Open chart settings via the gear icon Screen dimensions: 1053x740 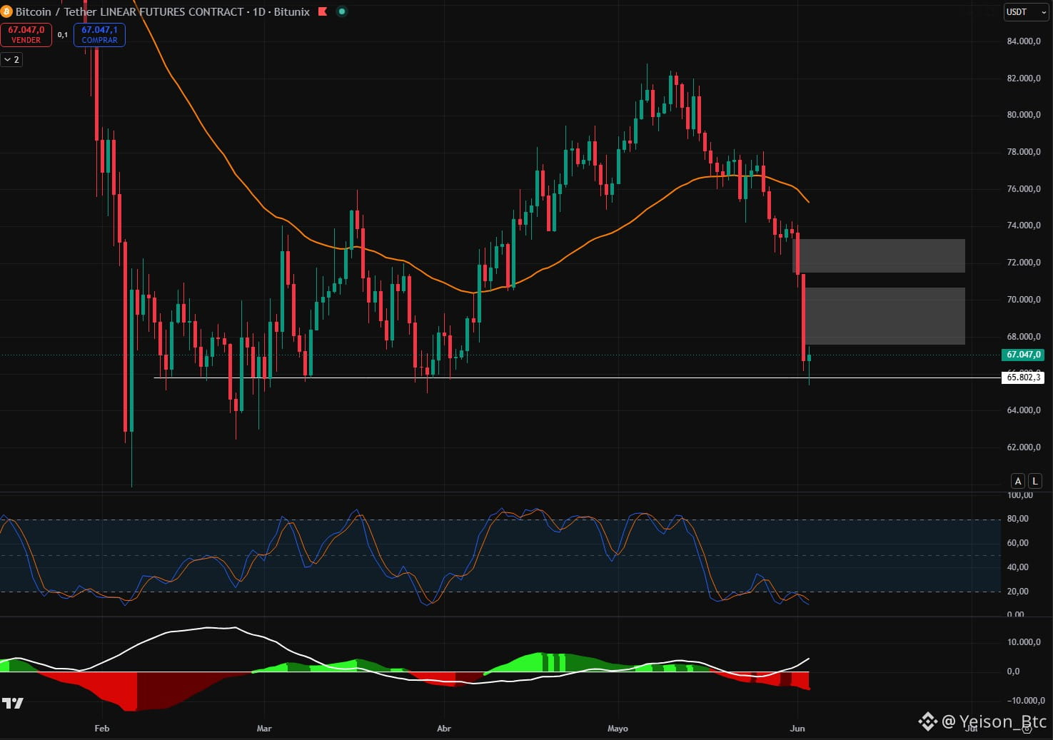pos(1027,728)
